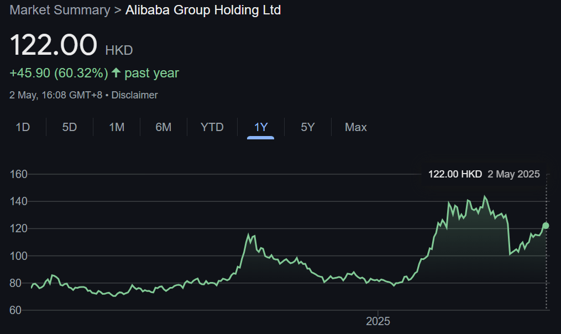Switch to the 5D chart view

point(70,127)
